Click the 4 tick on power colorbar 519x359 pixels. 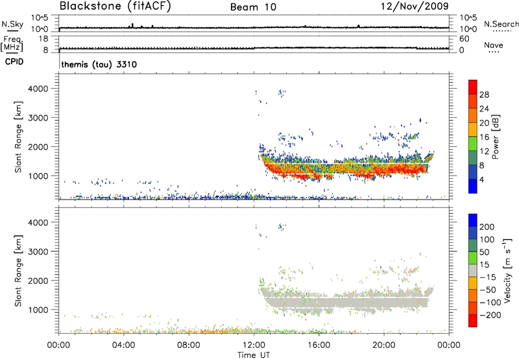(x=481, y=179)
